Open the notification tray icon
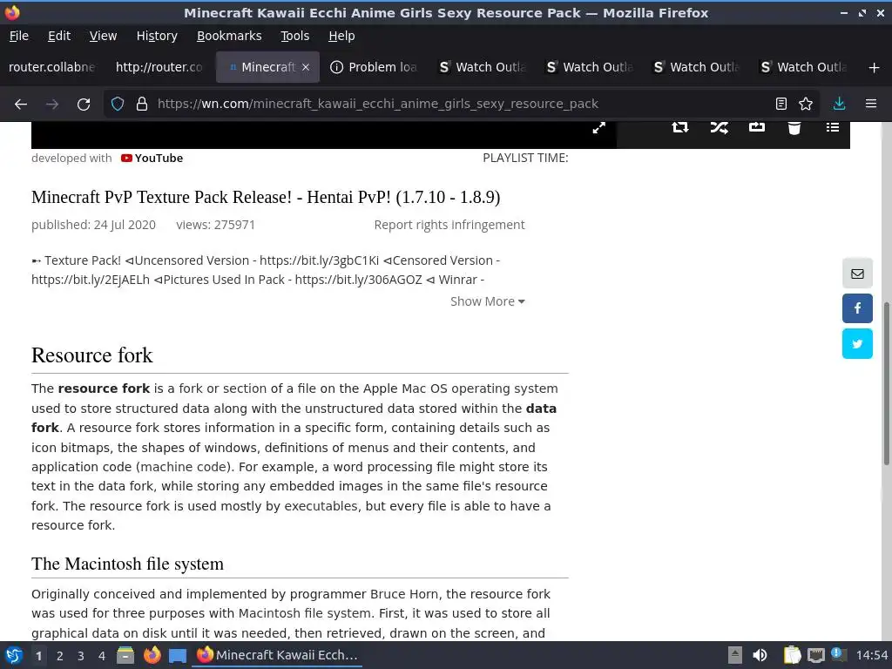This screenshot has width=892, height=669. pos(838,654)
